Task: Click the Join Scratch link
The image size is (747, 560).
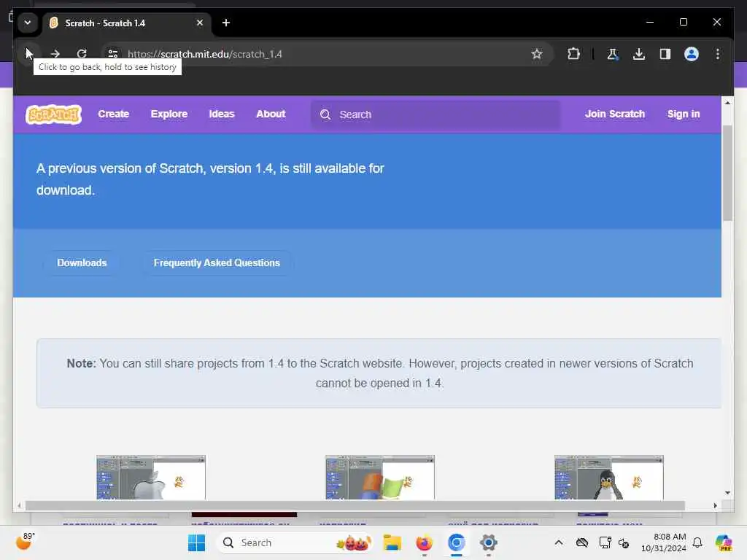Action: point(614,114)
